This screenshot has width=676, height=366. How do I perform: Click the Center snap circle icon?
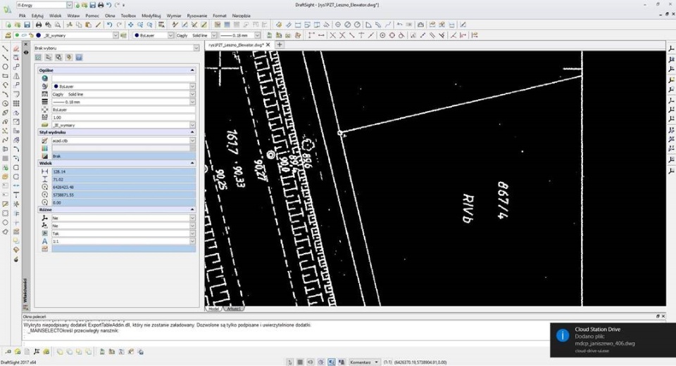point(382,35)
